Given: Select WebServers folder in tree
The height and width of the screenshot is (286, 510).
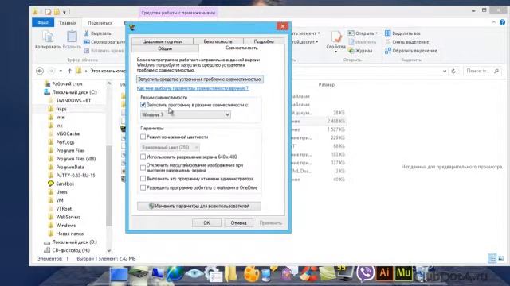Looking at the screenshot, I should click(x=68, y=217).
